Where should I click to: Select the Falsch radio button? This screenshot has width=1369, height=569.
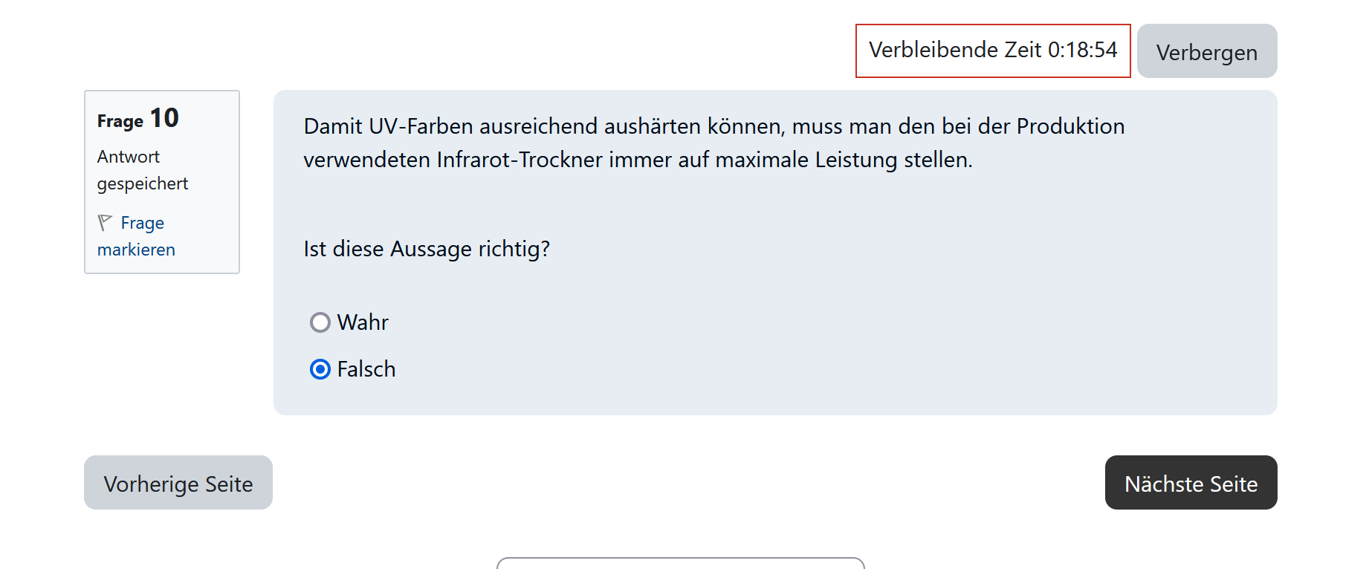coord(320,369)
